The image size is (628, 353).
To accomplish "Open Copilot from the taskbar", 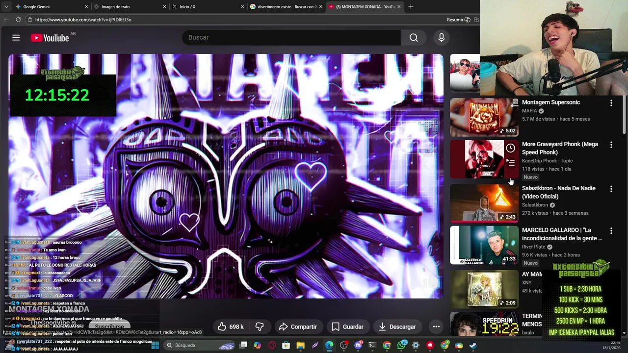I will 257,345.
